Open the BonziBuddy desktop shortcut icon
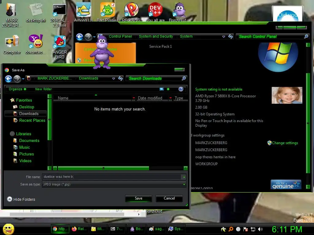 point(178,12)
